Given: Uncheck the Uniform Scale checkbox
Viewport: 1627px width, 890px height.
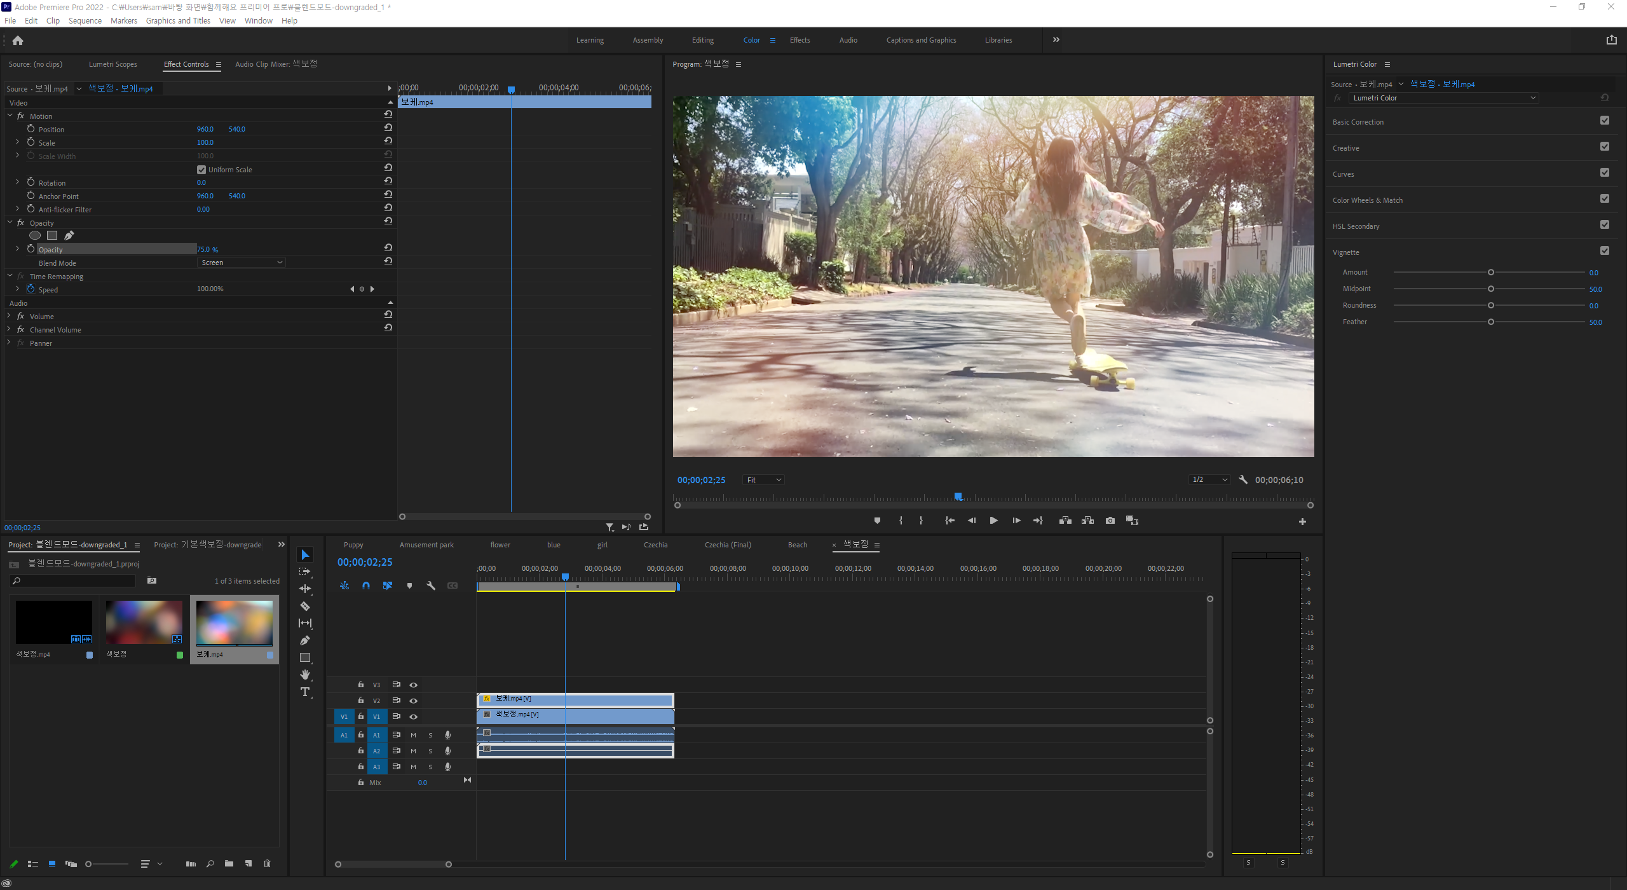Looking at the screenshot, I should (x=201, y=170).
